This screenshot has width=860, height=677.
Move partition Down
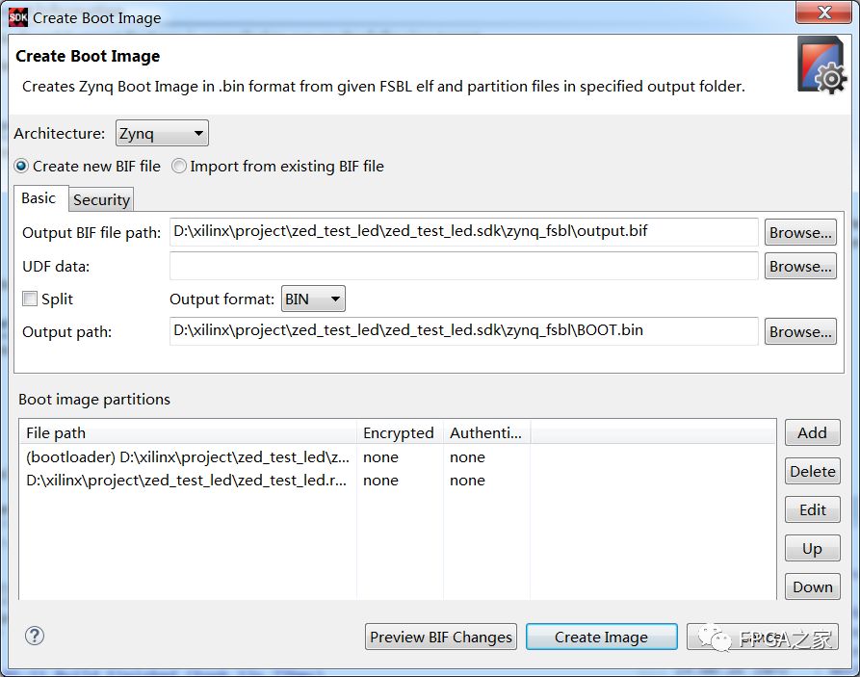[x=812, y=586]
